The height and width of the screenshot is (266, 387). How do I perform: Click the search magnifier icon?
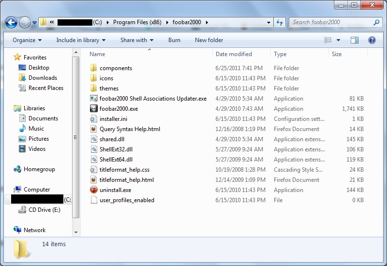pos(376,22)
